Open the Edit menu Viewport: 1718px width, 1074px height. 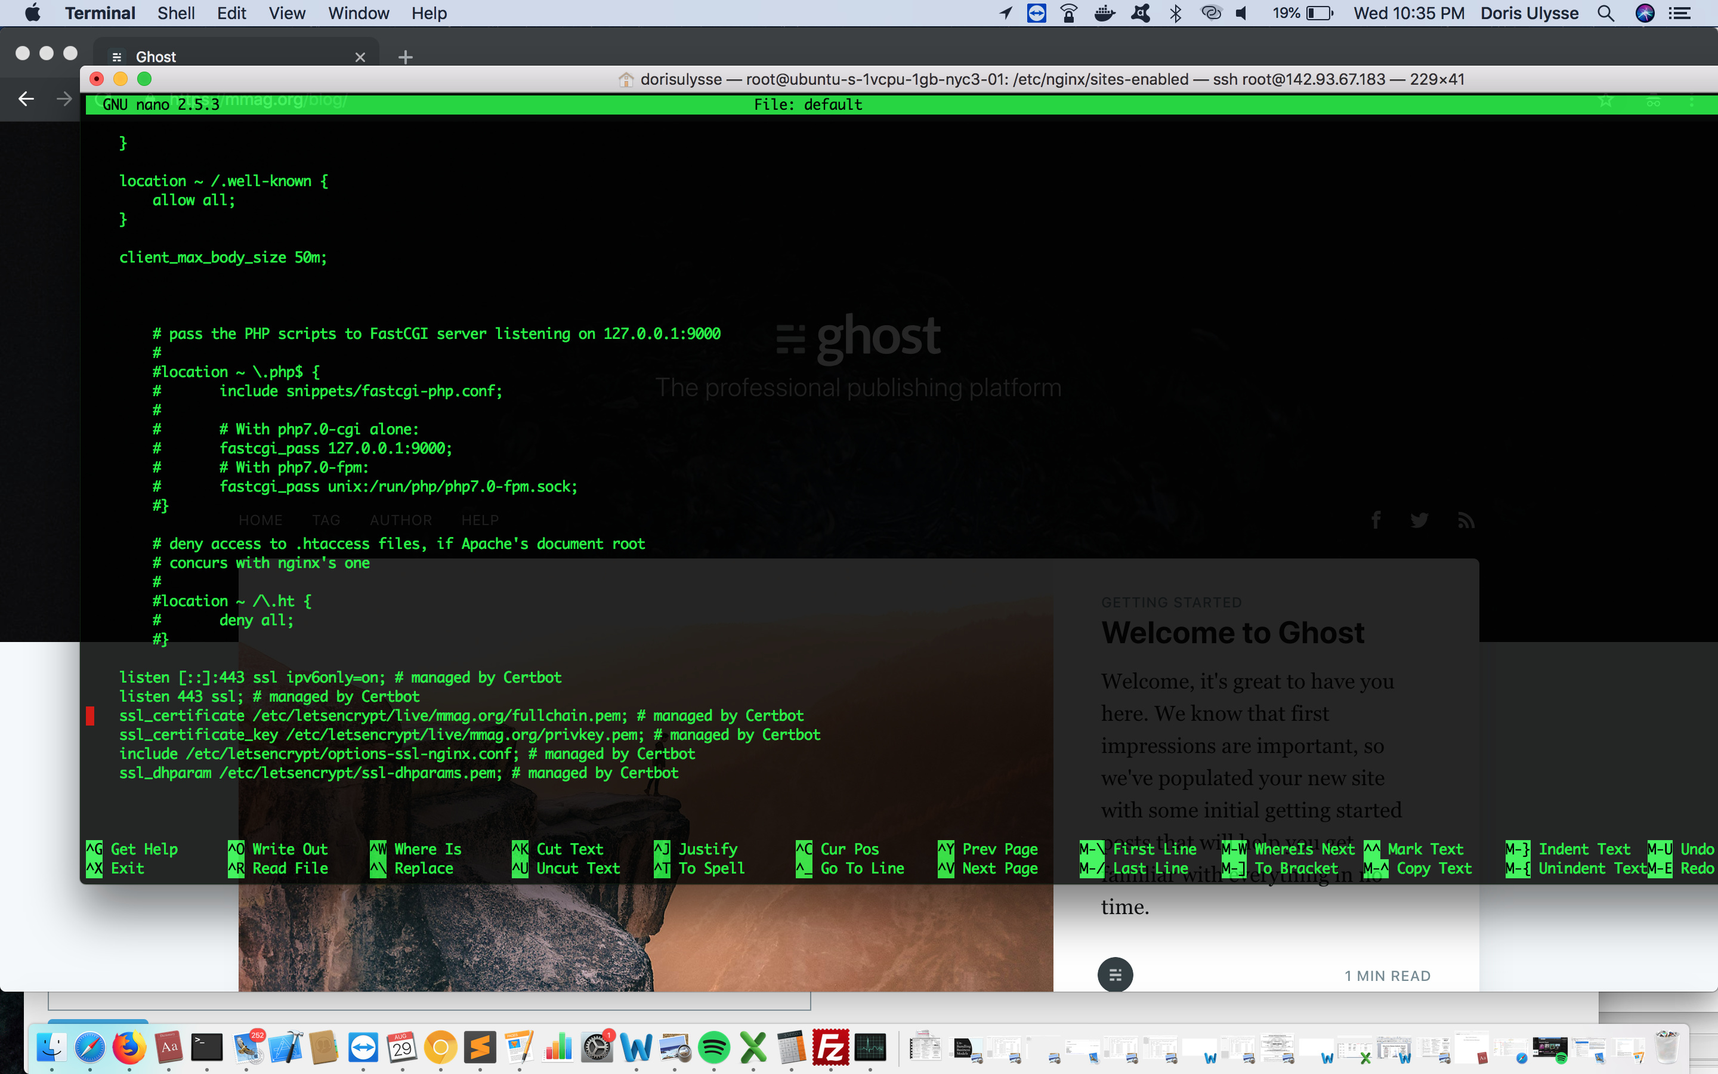coord(231,13)
